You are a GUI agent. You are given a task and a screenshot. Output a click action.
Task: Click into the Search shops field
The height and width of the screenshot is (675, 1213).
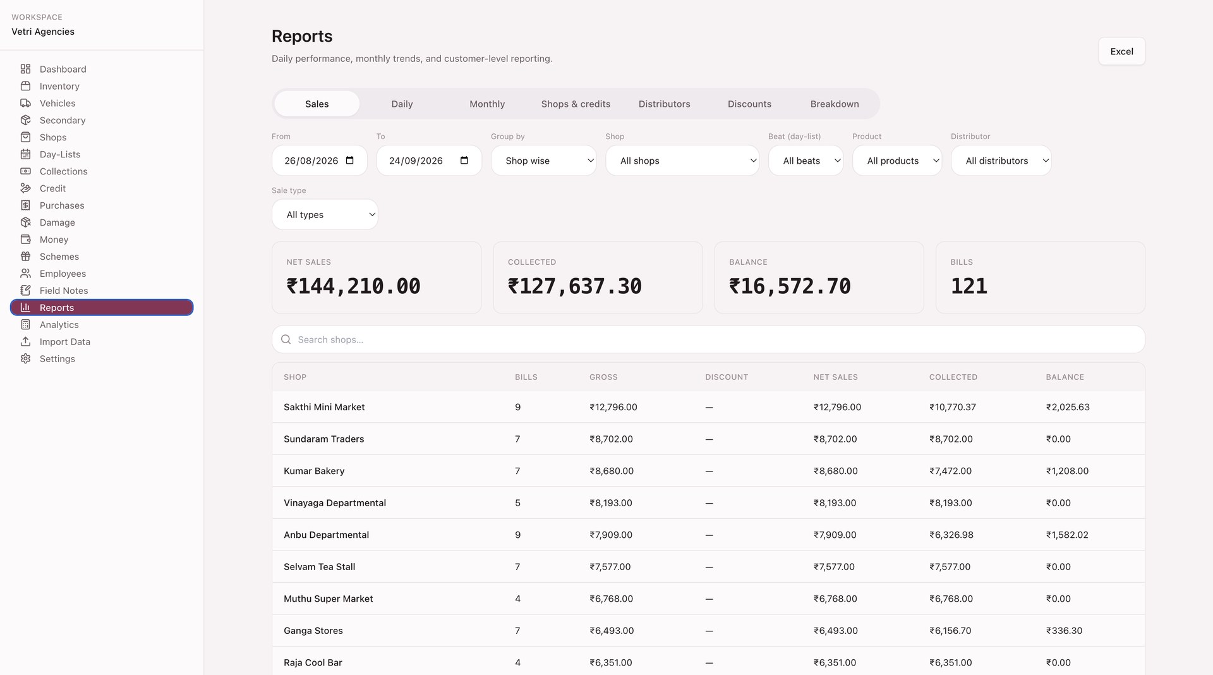point(708,339)
